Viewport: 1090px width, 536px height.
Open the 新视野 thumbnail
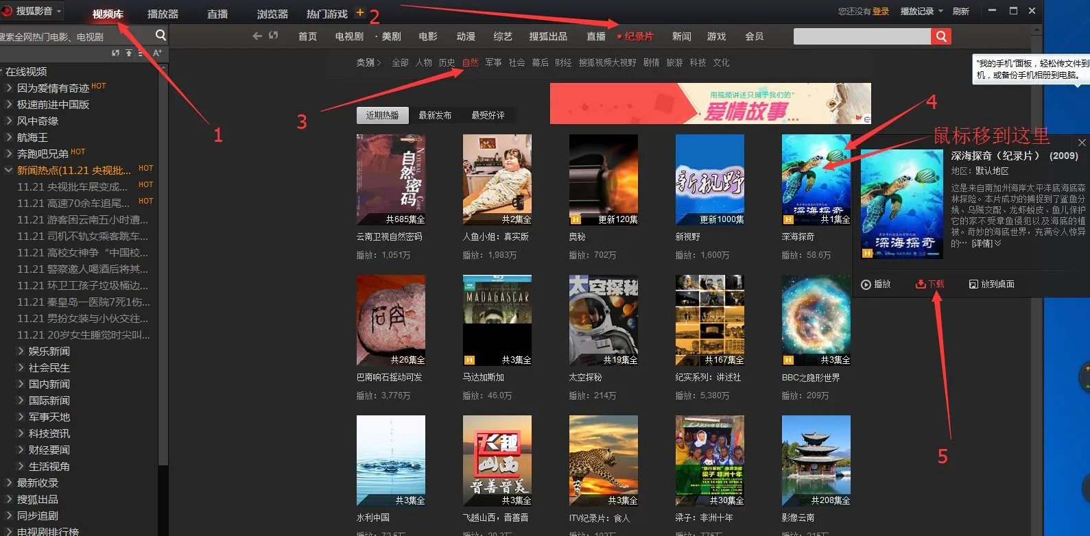pyautogui.click(x=710, y=180)
